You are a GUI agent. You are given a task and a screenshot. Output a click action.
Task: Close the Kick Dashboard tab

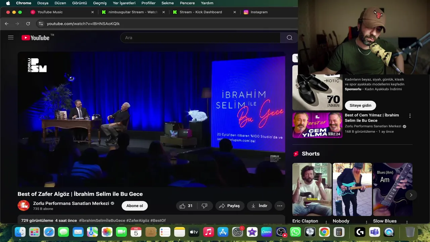coord(235,12)
